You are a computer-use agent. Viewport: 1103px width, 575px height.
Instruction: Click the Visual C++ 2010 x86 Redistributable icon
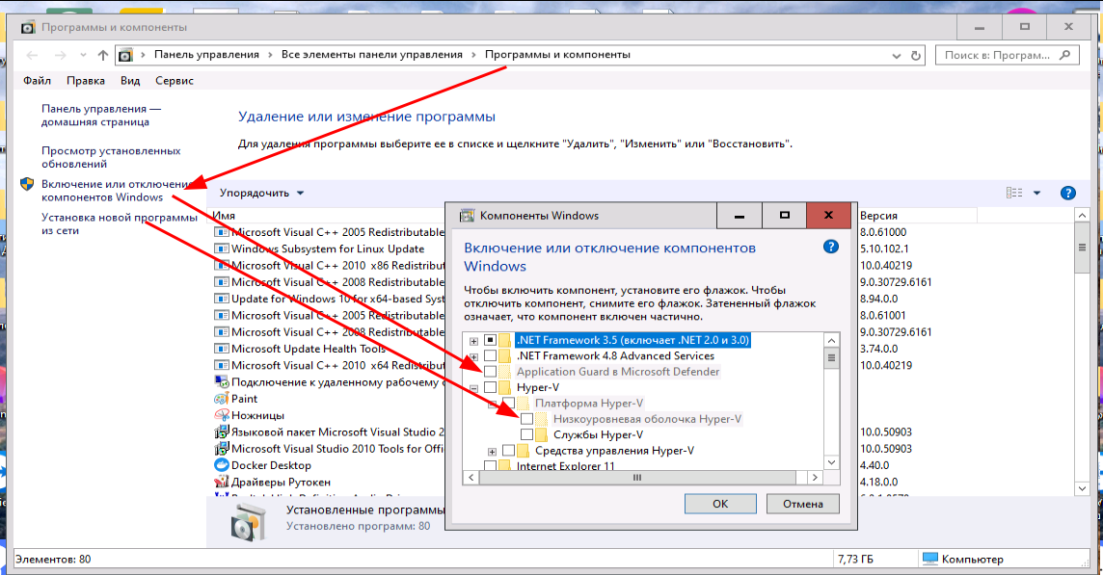pos(222,266)
